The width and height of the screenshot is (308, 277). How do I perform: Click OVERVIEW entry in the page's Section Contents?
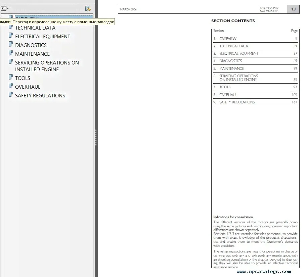(228, 39)
